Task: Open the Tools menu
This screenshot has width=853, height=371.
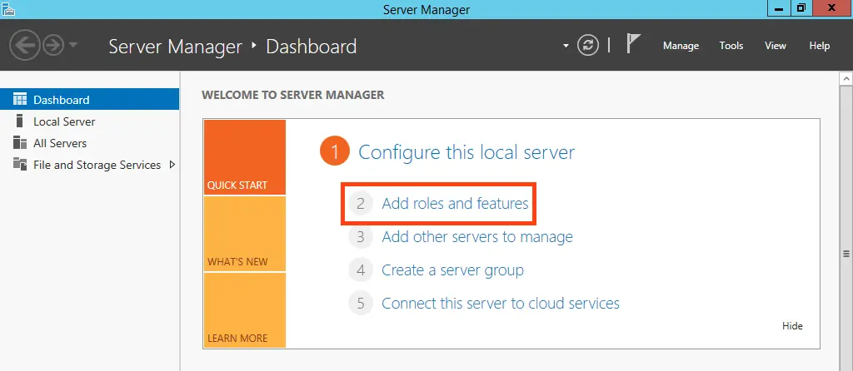Action: tap(731, 46)
